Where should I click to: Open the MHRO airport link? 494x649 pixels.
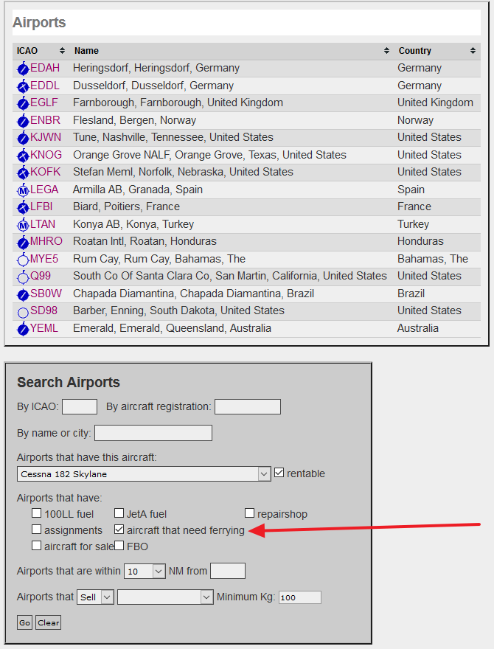46,241
